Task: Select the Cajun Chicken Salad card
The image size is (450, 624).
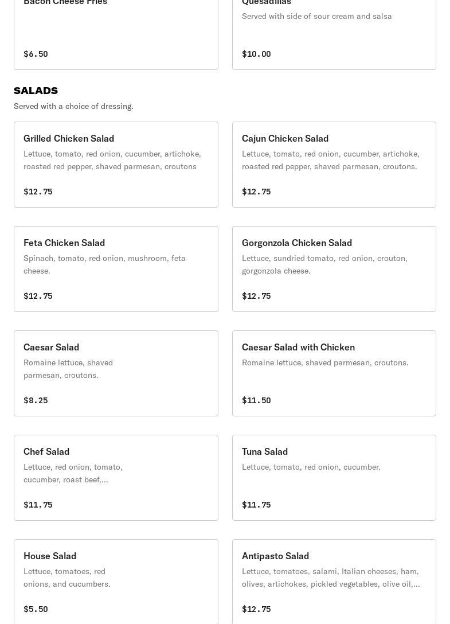Action: pyautogui.click(x=334, y=165)
